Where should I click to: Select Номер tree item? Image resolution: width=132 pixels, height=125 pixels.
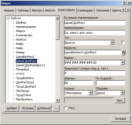point(20,52)
